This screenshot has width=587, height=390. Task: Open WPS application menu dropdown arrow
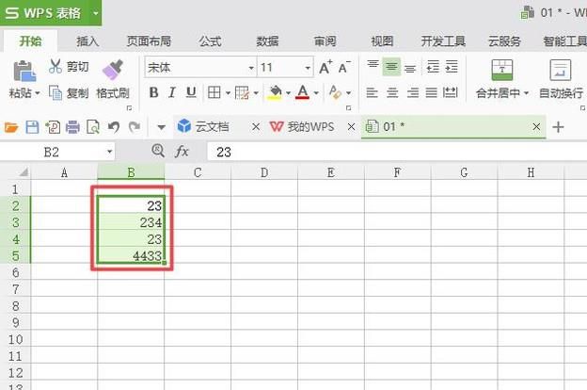(96, 13)
